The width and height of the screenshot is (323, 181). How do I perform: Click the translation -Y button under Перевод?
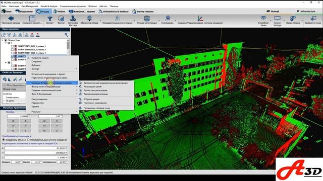[x=25, y=126]
